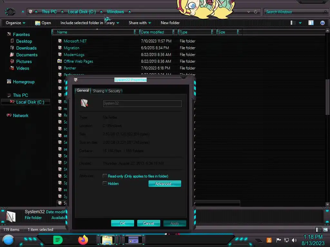Click the volume speaker tray icon
330x247 pixels.
294,240
